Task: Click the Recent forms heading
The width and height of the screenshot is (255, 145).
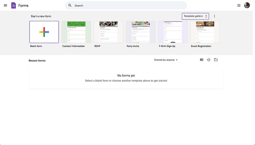Action: [x=37, y=61]
